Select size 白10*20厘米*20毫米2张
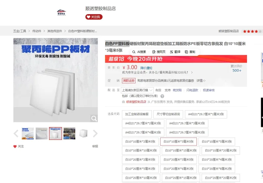The image size is (263, 183). point(221,178)
